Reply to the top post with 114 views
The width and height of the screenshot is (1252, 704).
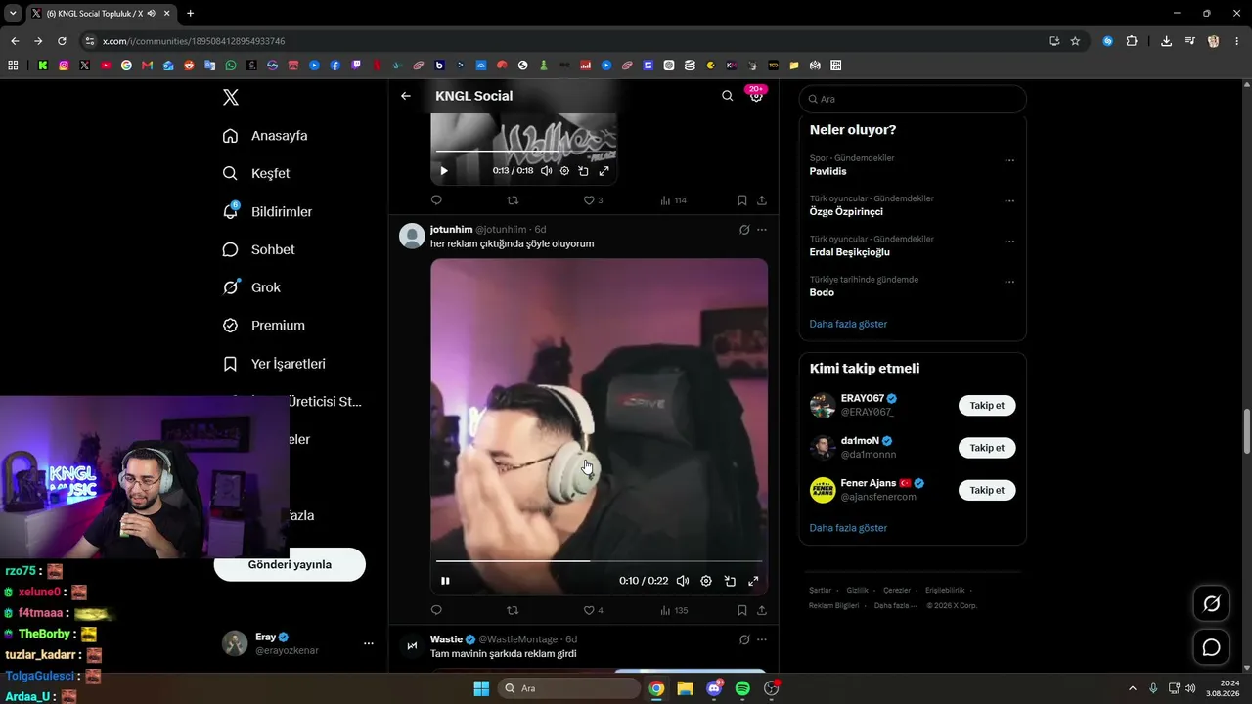[436, 200]
